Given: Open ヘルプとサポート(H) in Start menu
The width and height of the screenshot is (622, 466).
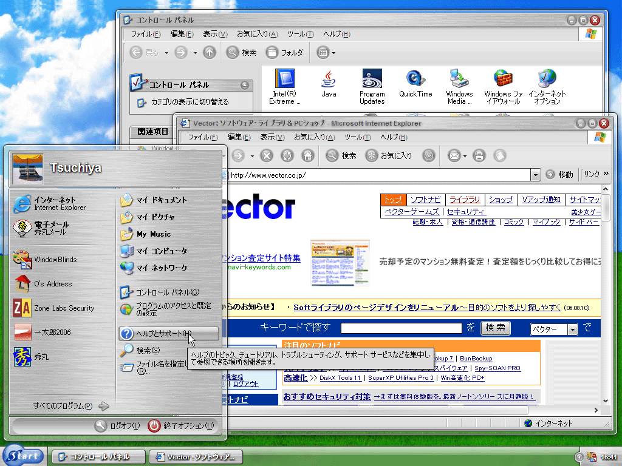Looking at the screenshot, I should click(169, 334).
